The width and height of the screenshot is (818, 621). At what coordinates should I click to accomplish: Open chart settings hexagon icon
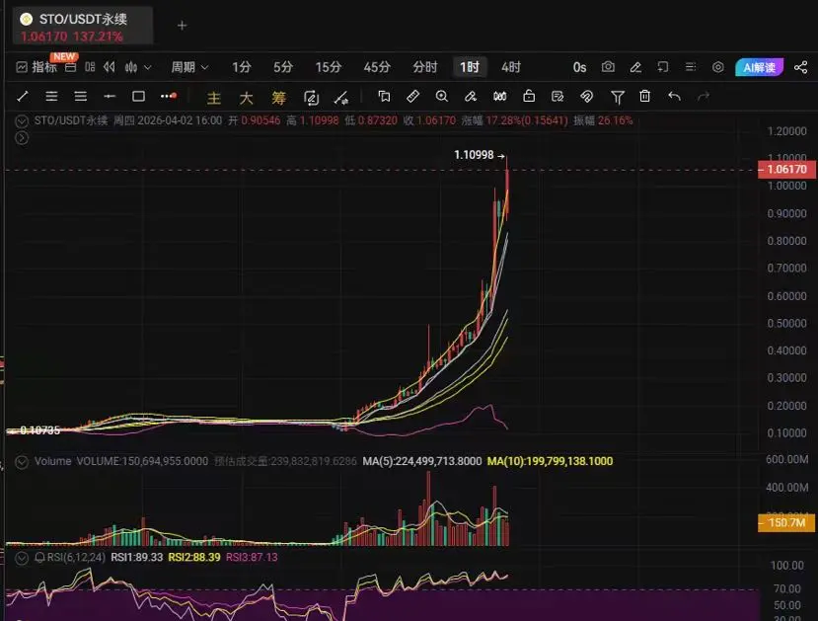click(717, 67)
